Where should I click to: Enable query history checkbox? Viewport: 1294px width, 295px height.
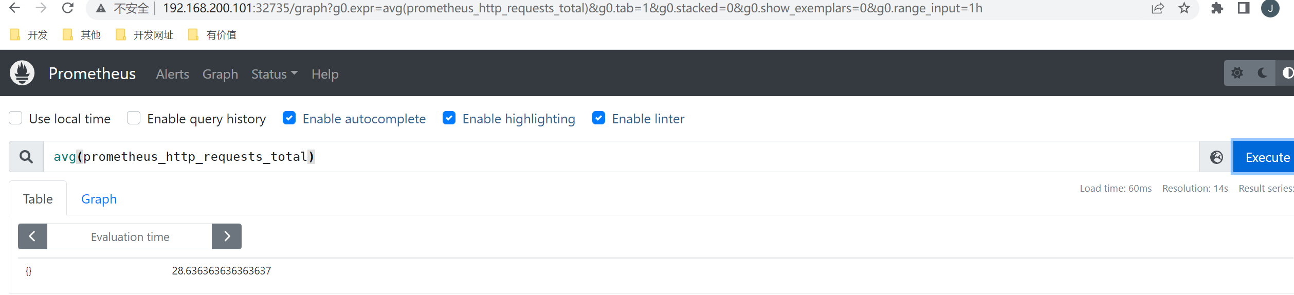pos(134,118)
